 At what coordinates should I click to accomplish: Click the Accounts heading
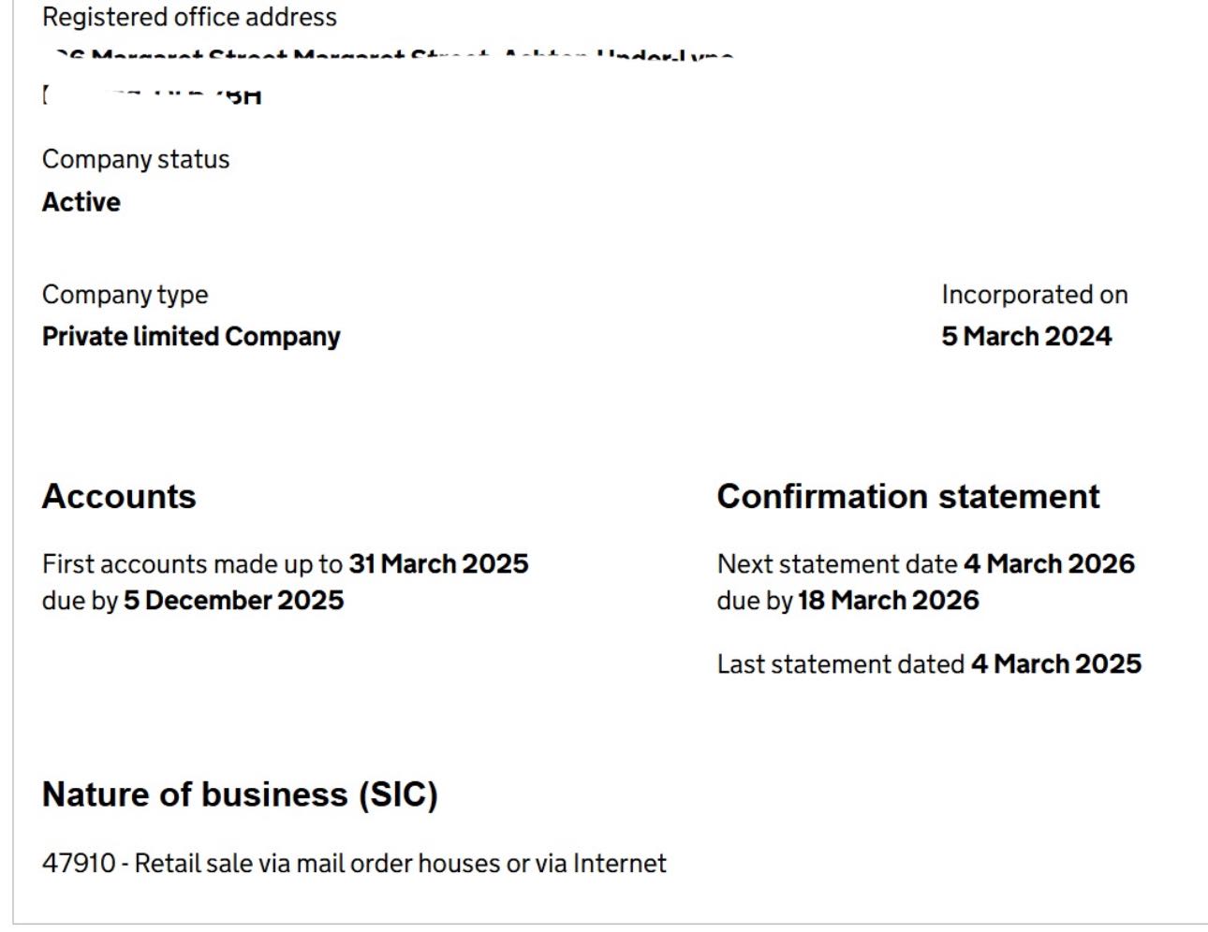pos(119,496)
